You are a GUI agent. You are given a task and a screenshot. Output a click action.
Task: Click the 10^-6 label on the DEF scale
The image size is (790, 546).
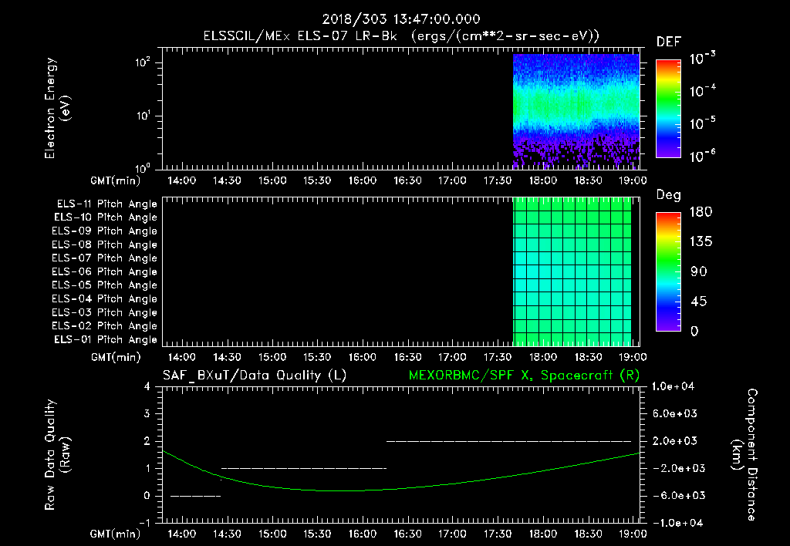click(x=702, y=156)
